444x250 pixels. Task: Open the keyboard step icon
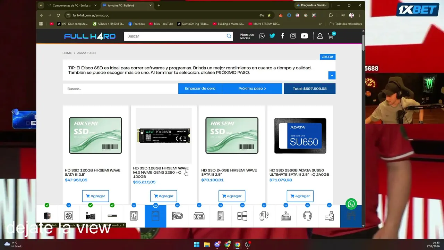(286, 216)
